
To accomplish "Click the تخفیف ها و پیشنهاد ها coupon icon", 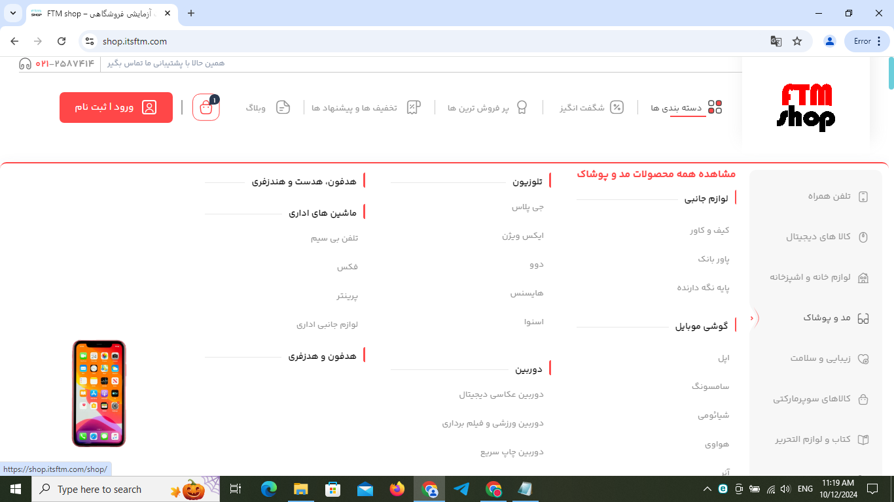I will [x=413, y=107].
